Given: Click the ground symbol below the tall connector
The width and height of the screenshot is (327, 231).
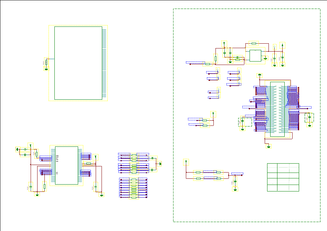Looking at the screenshot, I should [x=268, y=146].
